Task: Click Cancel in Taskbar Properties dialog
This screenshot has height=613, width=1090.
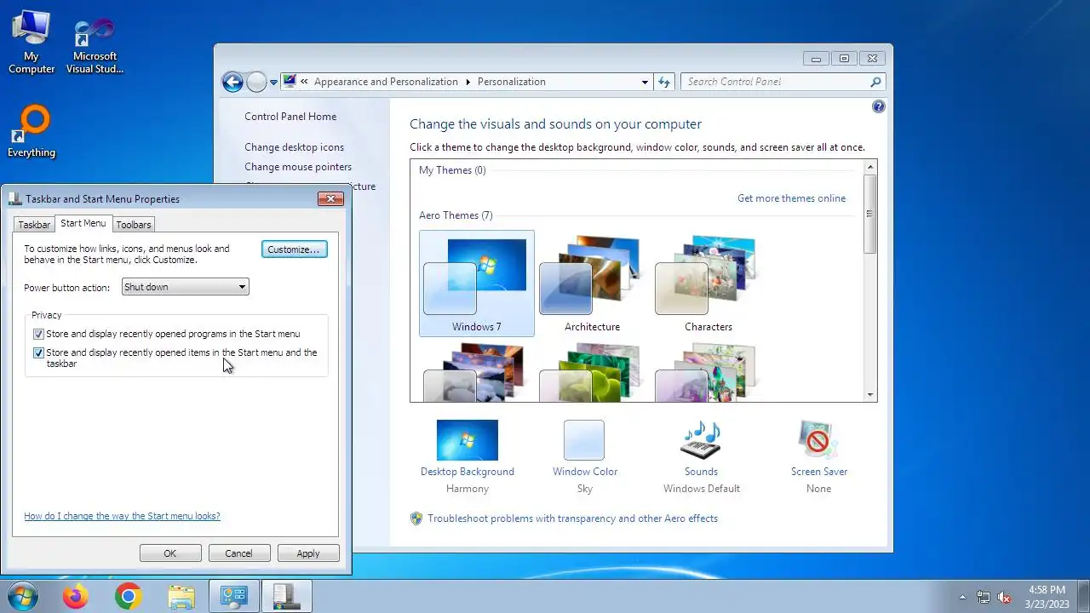Action: tap(238, 553)
